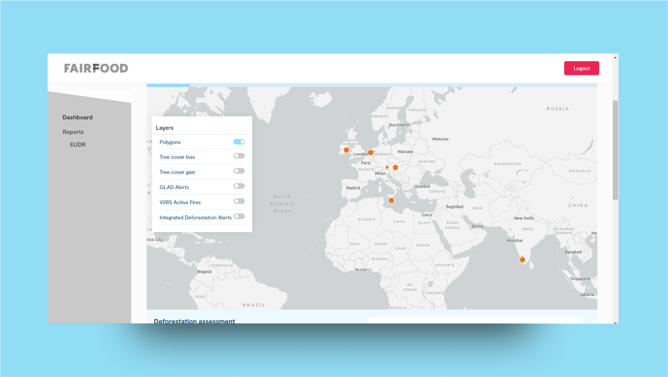Click the Istanbul label on map

(x=422, y=187)
